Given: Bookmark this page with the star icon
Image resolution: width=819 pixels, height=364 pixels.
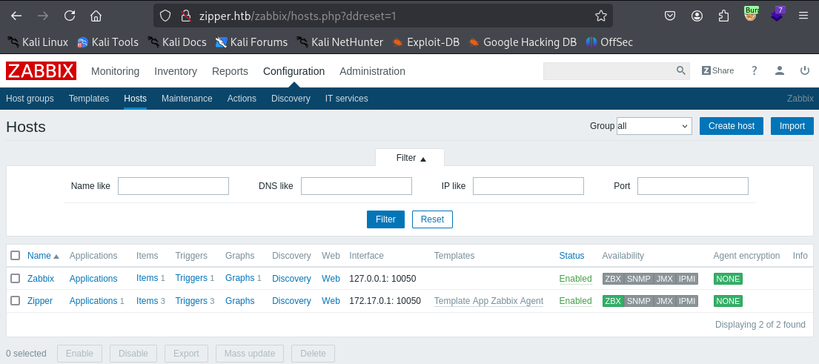Looking at the screenshot, I should [x=600, y=16].
